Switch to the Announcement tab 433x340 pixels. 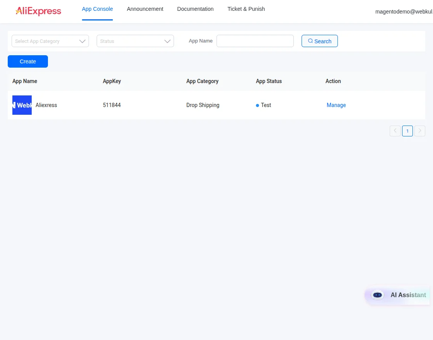click(x=145, y=9)
